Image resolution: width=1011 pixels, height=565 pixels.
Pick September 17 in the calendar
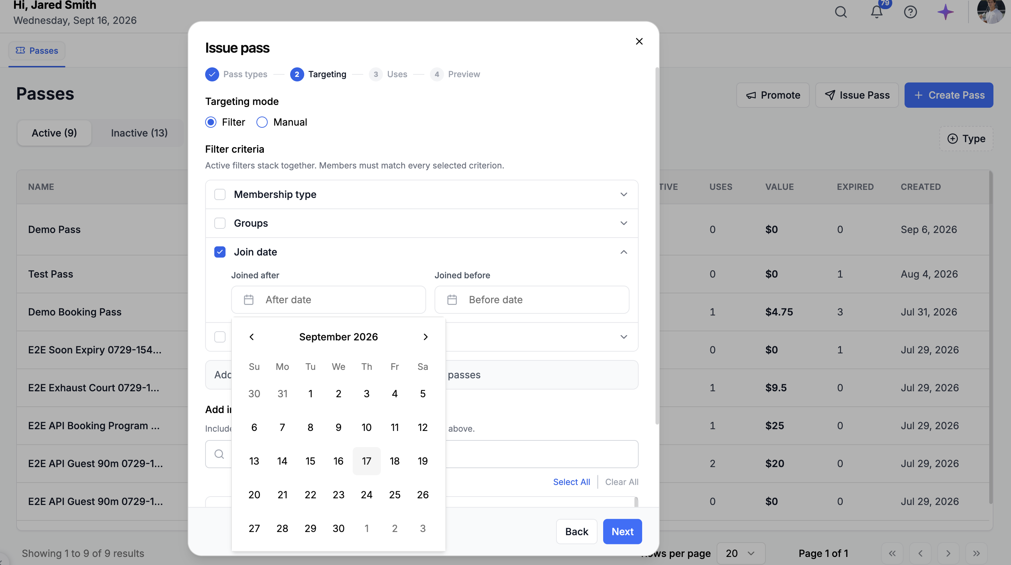click(366, 461)
